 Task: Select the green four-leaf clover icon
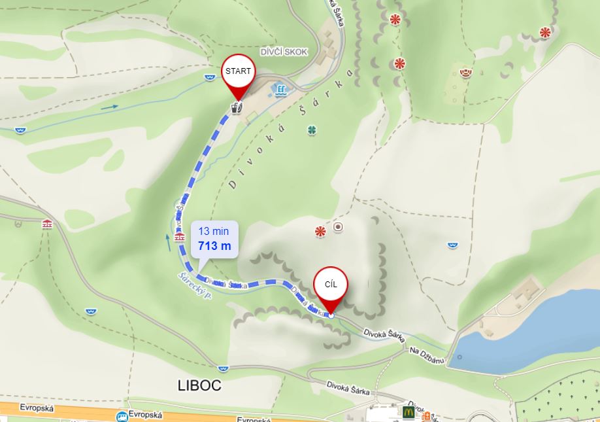(312, 130)
